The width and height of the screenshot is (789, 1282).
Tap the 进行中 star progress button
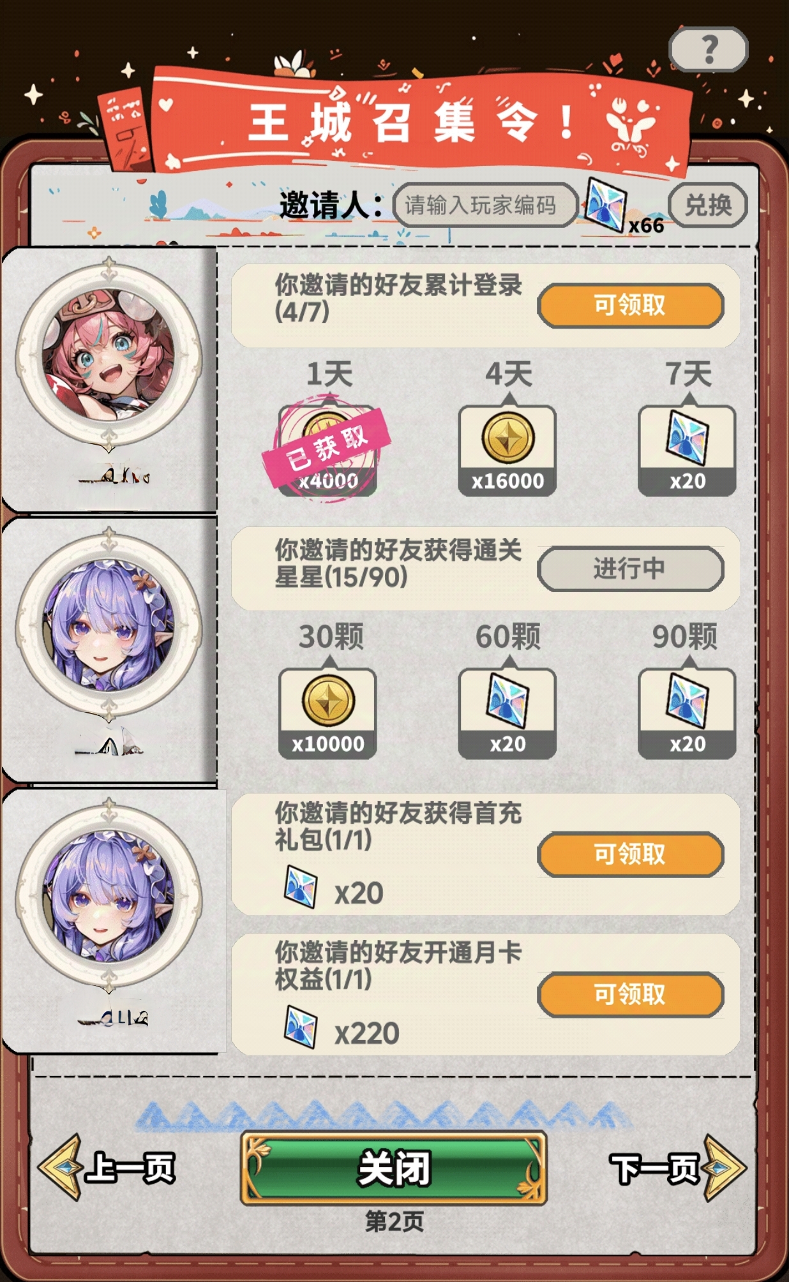[631, 568]
